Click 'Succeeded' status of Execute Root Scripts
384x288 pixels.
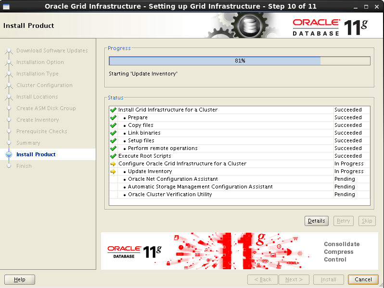tap(348, 156)
